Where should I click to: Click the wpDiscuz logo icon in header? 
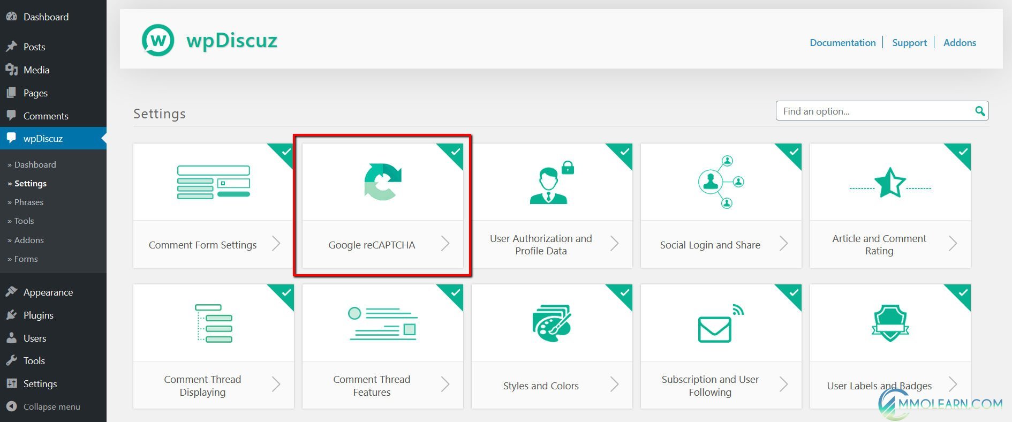tap(158, 40)
